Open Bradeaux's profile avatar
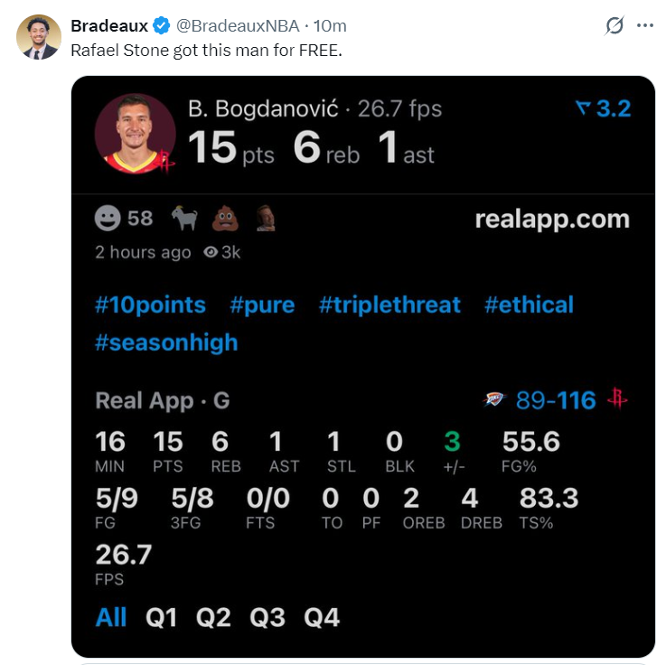The height and width of the screenshot is (665, 666). (x=39, y=37)
